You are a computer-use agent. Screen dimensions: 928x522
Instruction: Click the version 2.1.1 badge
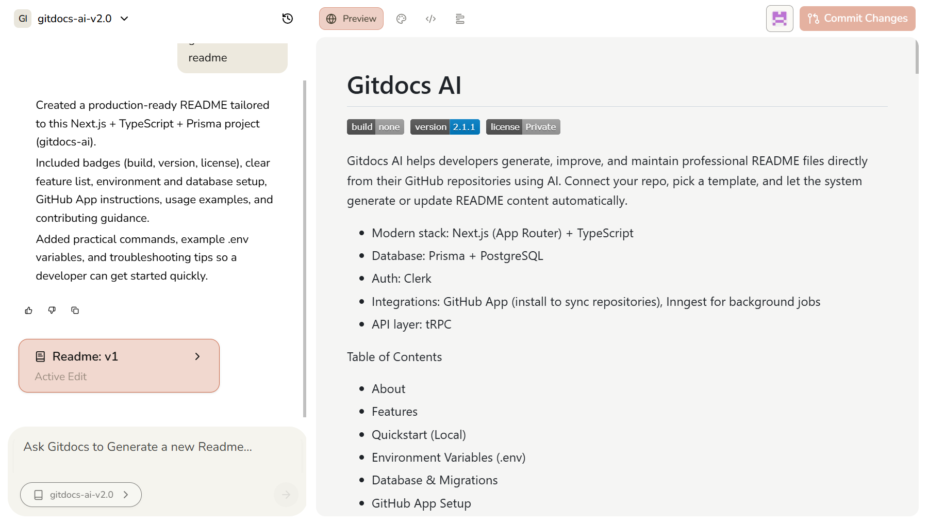pyautogui.click(x=444, y=126)
